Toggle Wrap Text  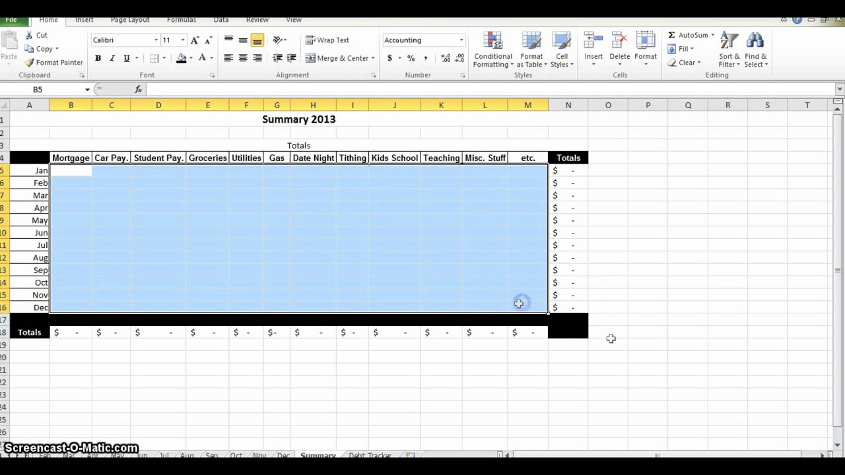327,40
